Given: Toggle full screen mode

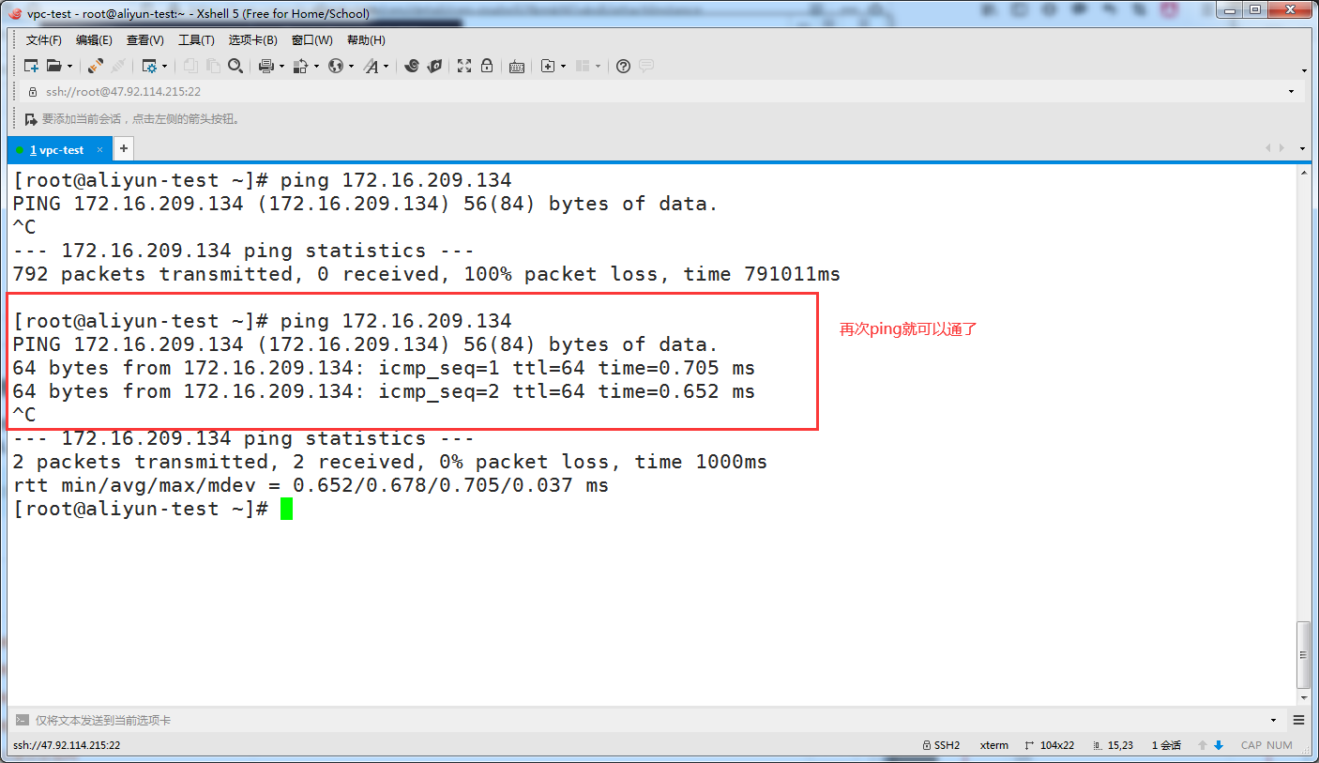Looking at the screenshot, I should click(464, 66).
